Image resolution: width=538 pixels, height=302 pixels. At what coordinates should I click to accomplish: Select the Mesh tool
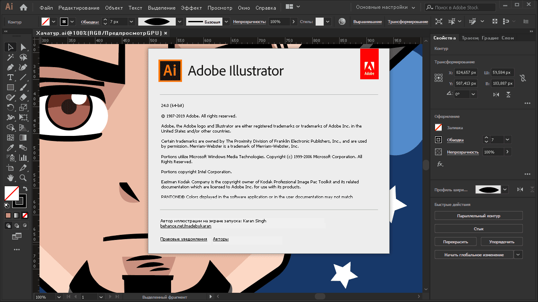[11, 138]
